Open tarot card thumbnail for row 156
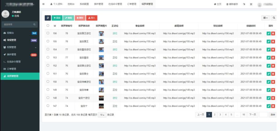The image size is (279, 131). coord(101,33)
